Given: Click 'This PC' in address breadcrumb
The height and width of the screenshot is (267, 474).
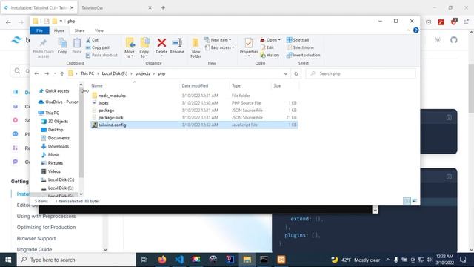Looking at the screenshot, I should 87,73.
